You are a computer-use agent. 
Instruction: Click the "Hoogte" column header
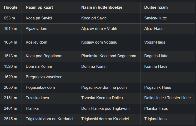[11, 7]
